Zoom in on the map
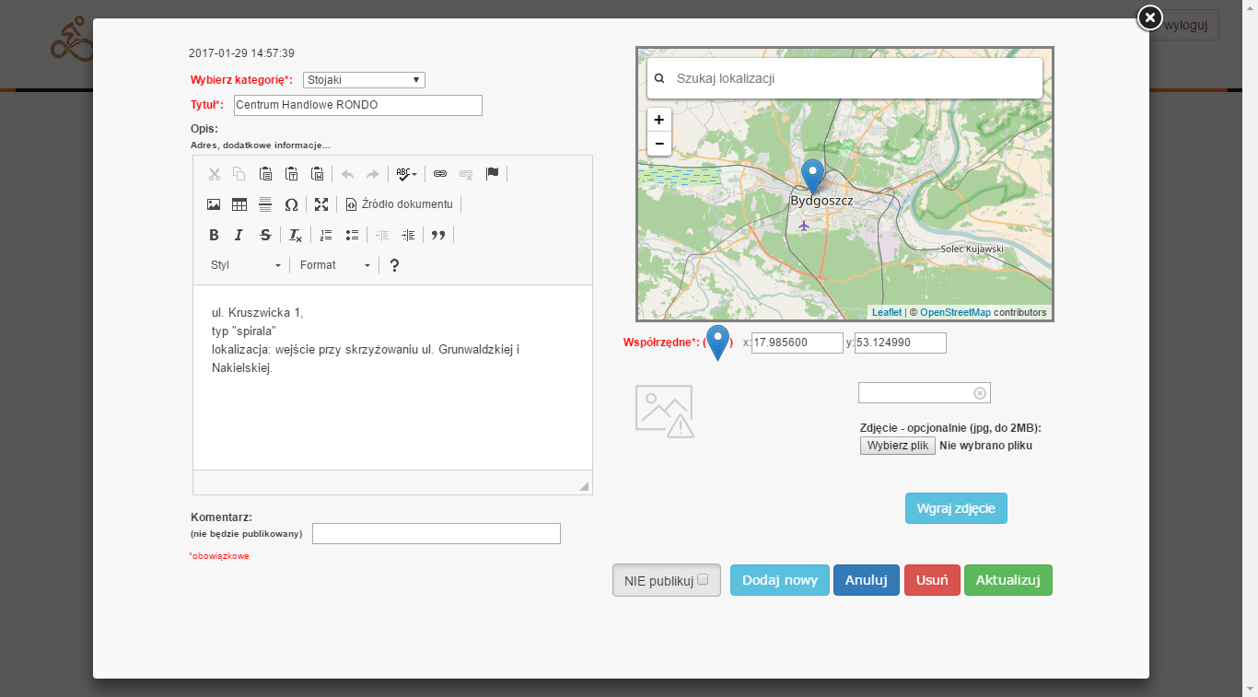Image resolution: width=1258 pixels, height=697 pixels. coord(659,120)
